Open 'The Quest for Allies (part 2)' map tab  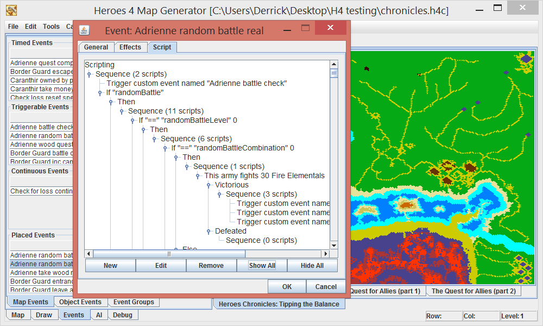[x=473, y=291]
